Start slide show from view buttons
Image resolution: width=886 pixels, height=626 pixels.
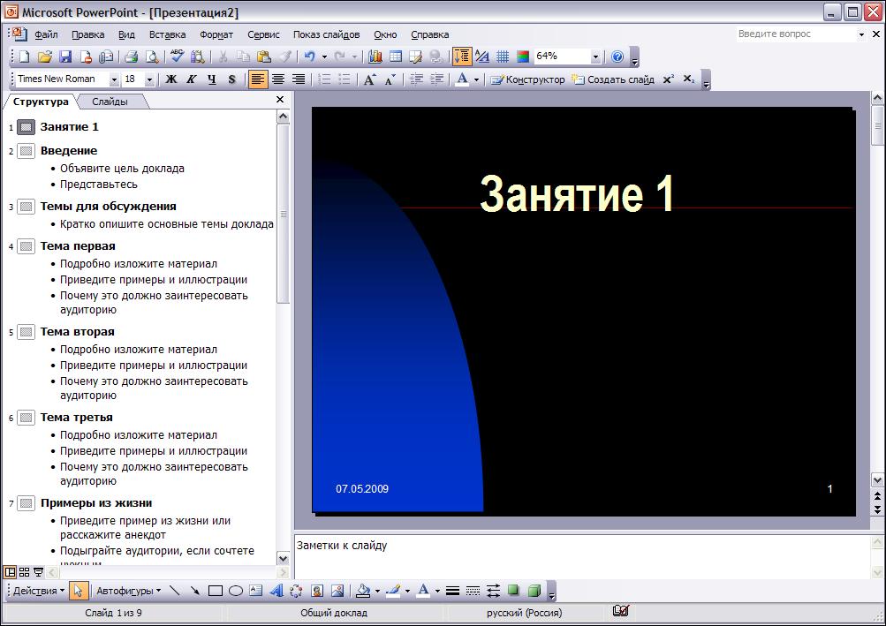point(38,572)
